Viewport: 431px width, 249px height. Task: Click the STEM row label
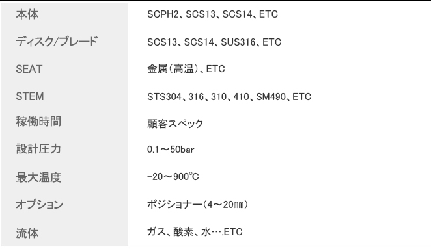click(30, 97)
